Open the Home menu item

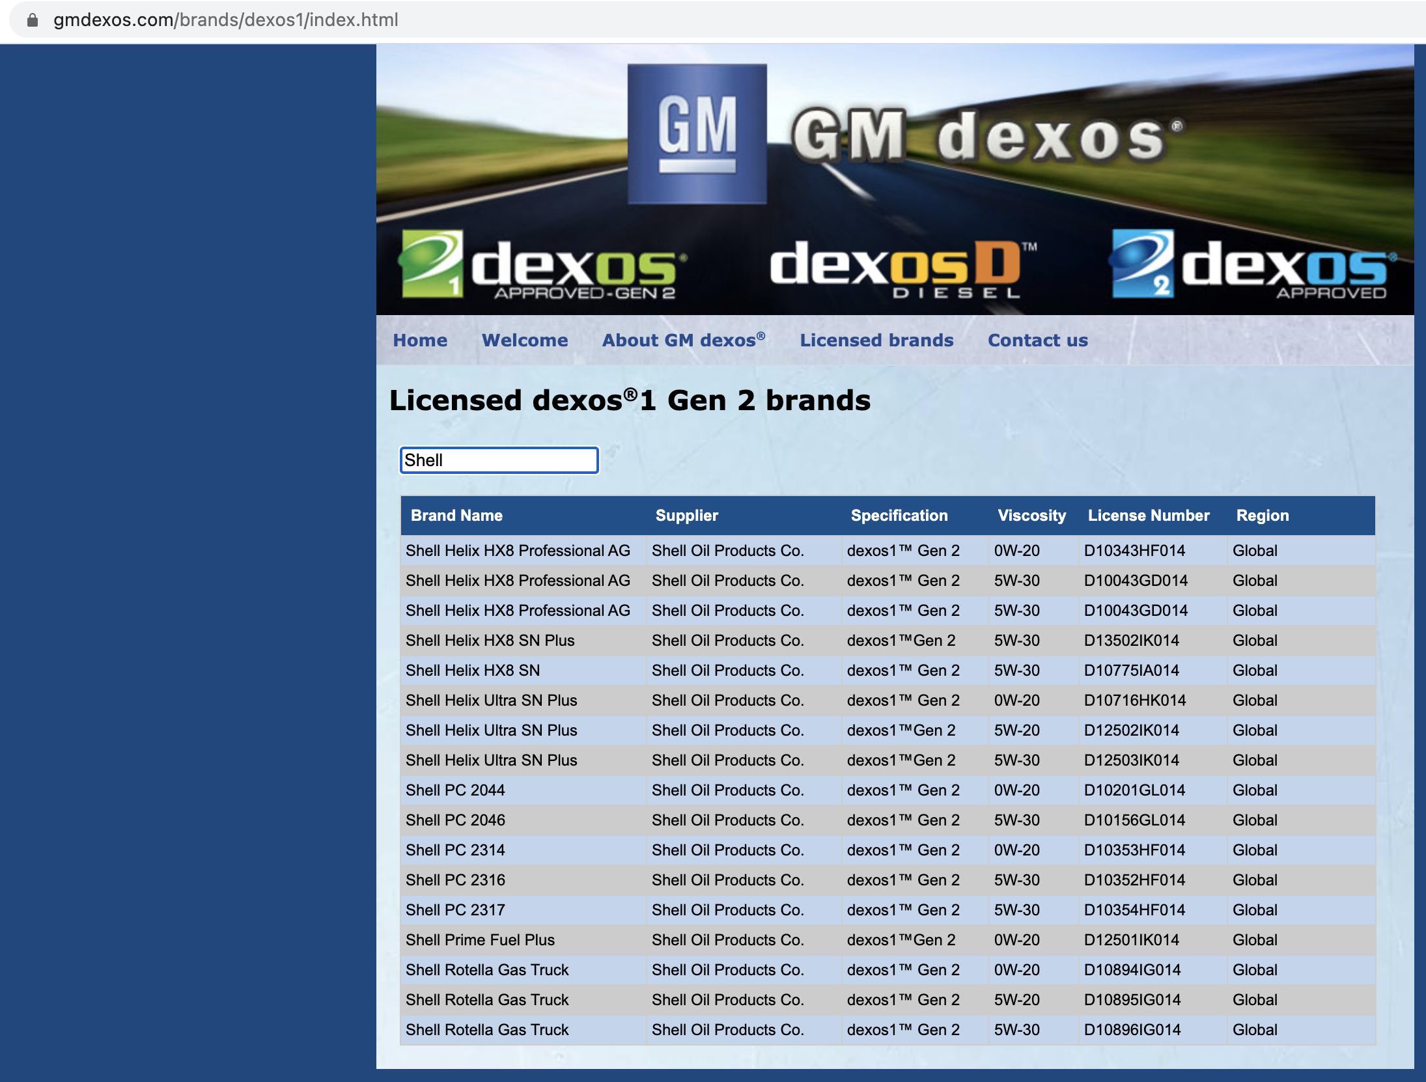coord(420,340)
